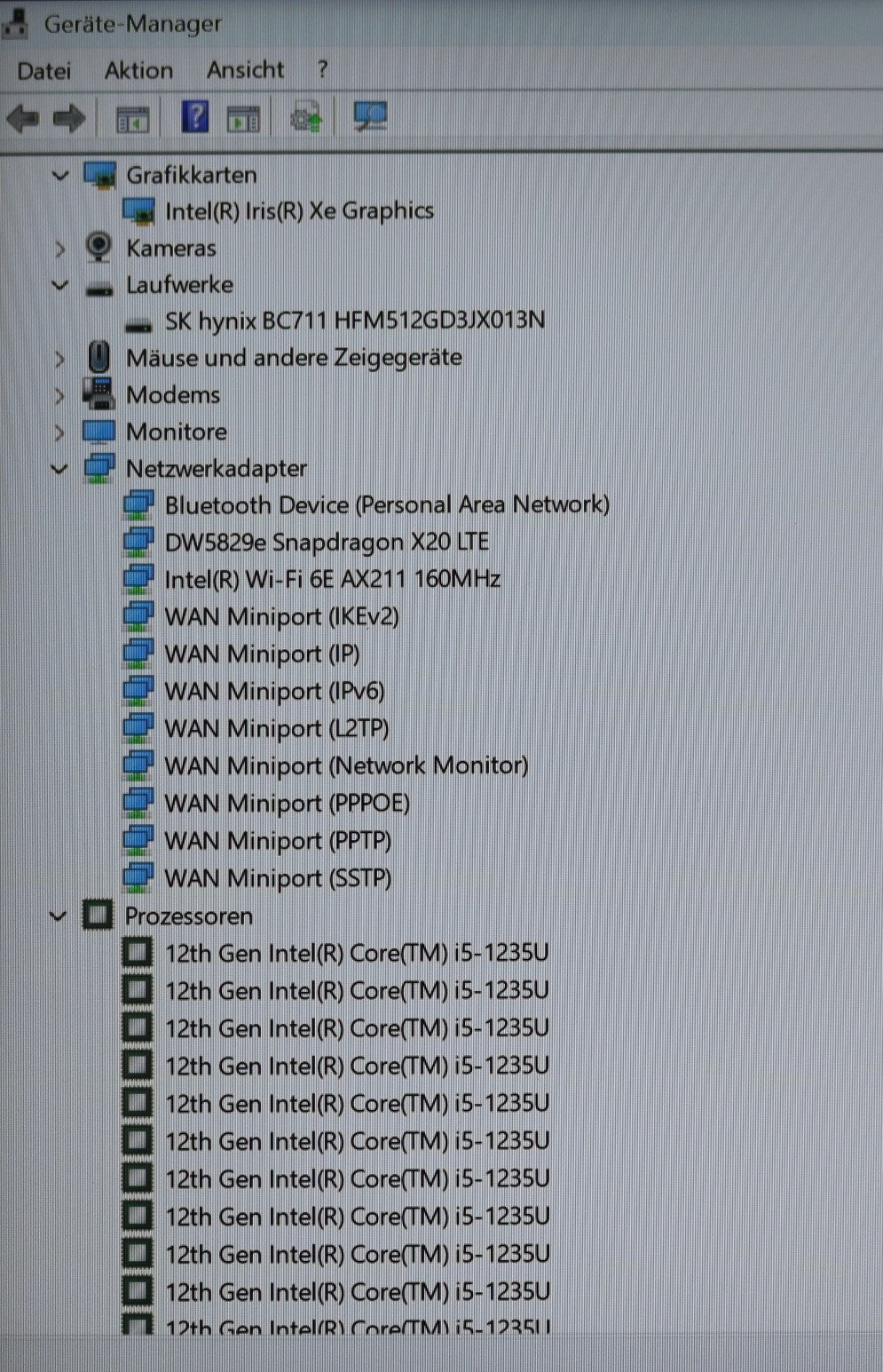Open the Ansicht menu
This screenshot has height=1372, width=883.
245,70
